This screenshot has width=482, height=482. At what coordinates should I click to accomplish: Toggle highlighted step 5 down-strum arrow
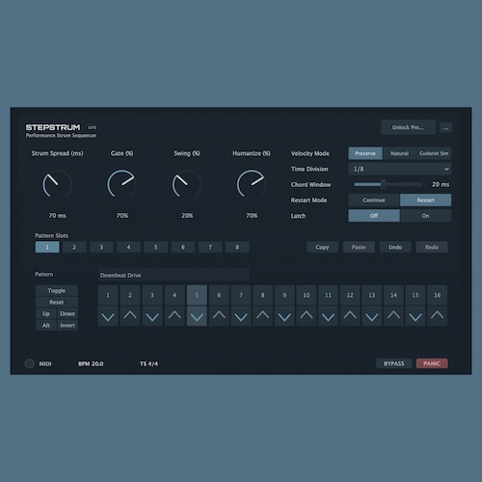[197, 316]
